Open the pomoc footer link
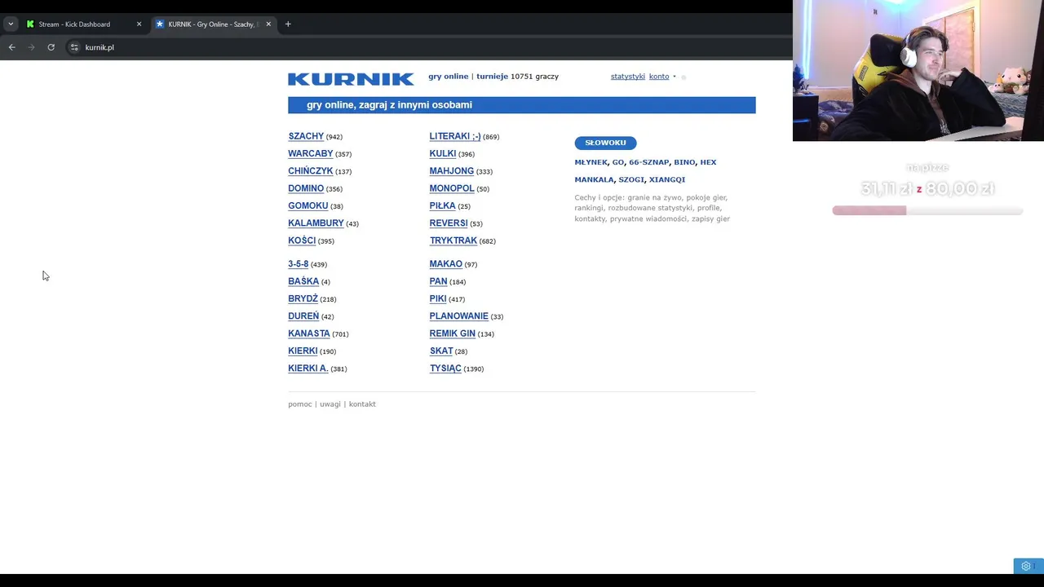The image size is (1044, 587). [x=300, y=404]
